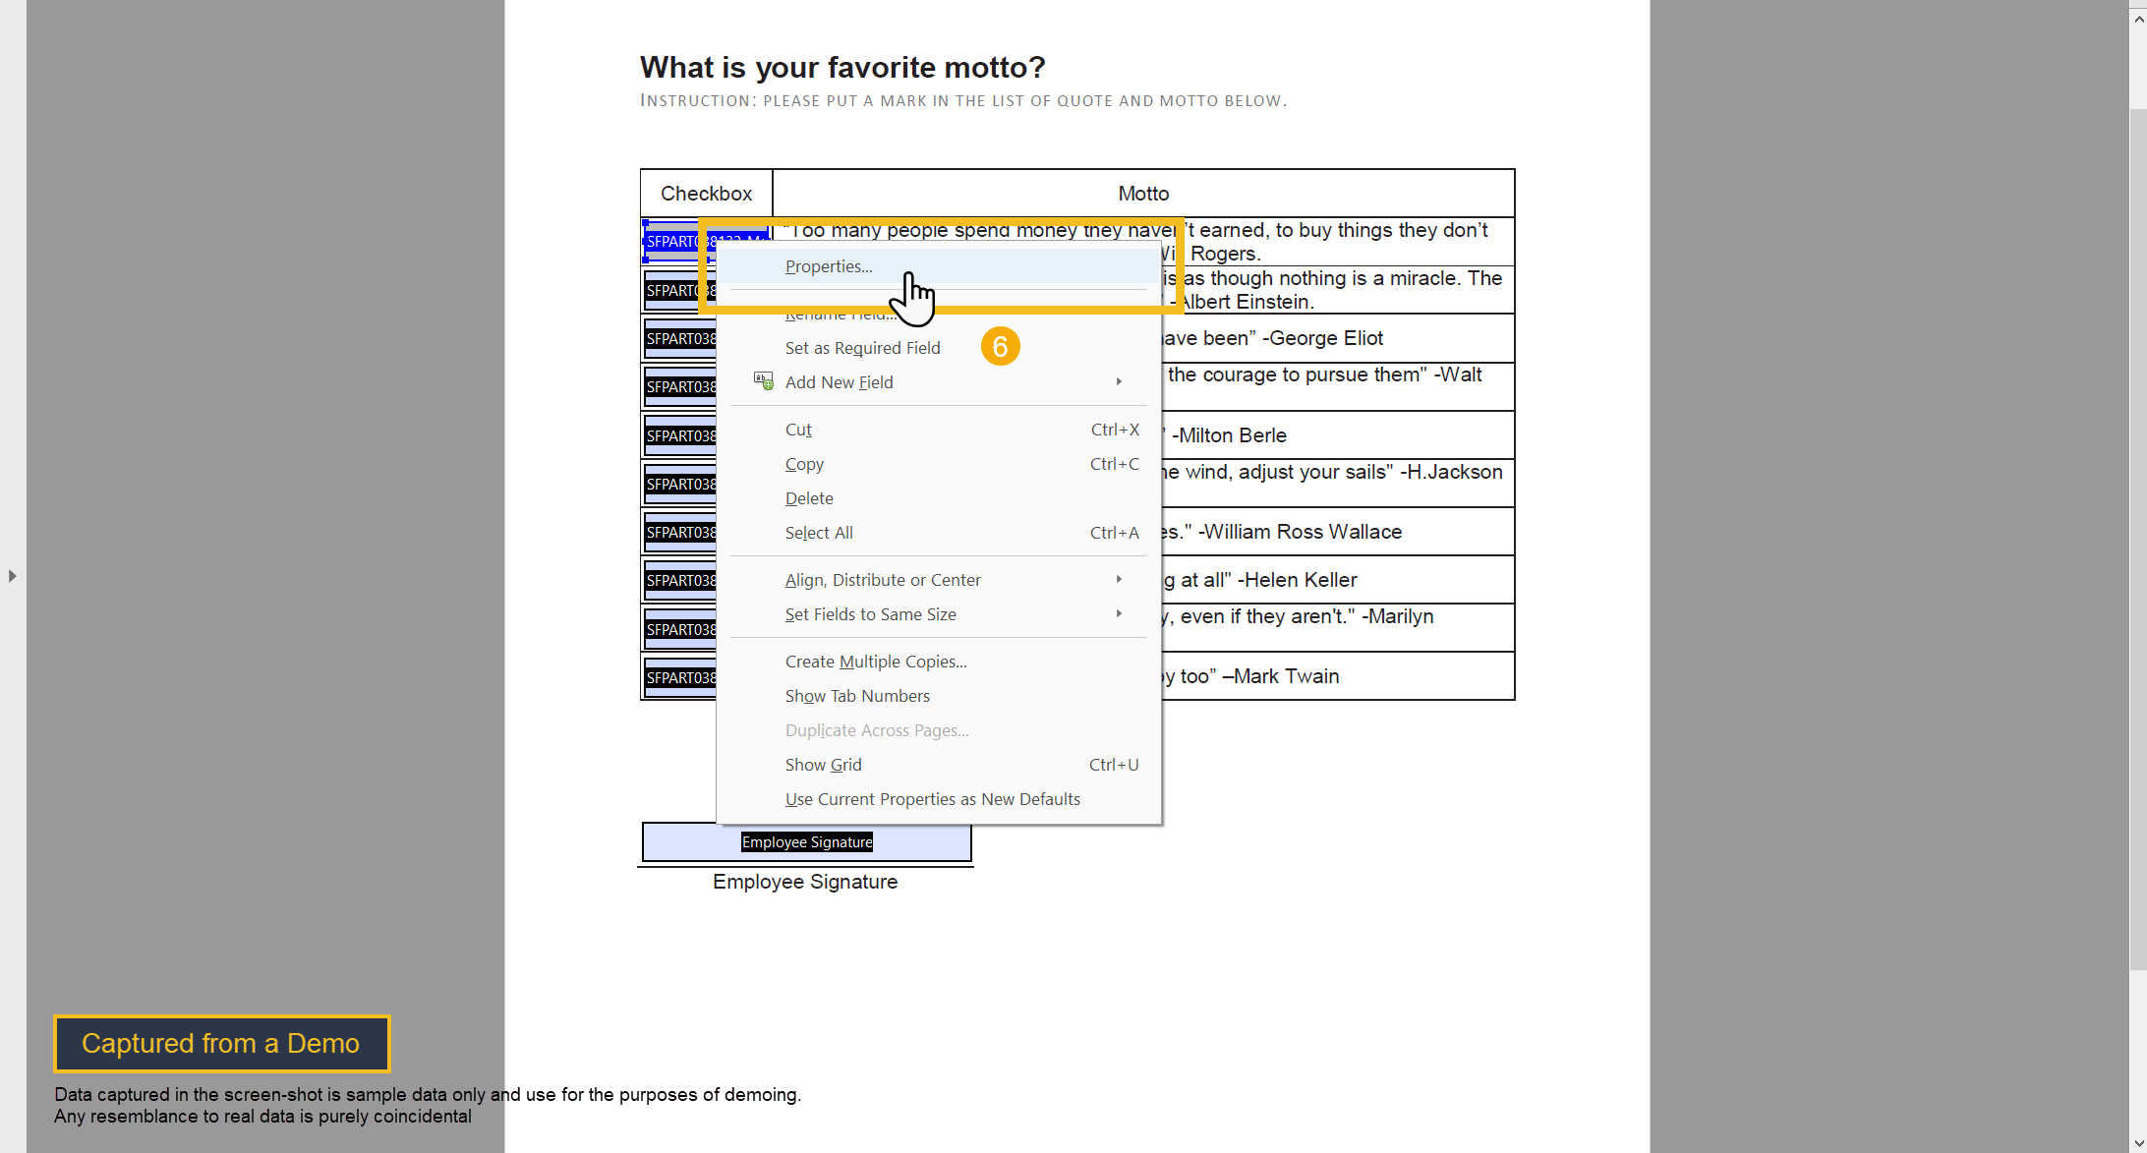
Task: Click the Add New Field icon
Action: 763,381
